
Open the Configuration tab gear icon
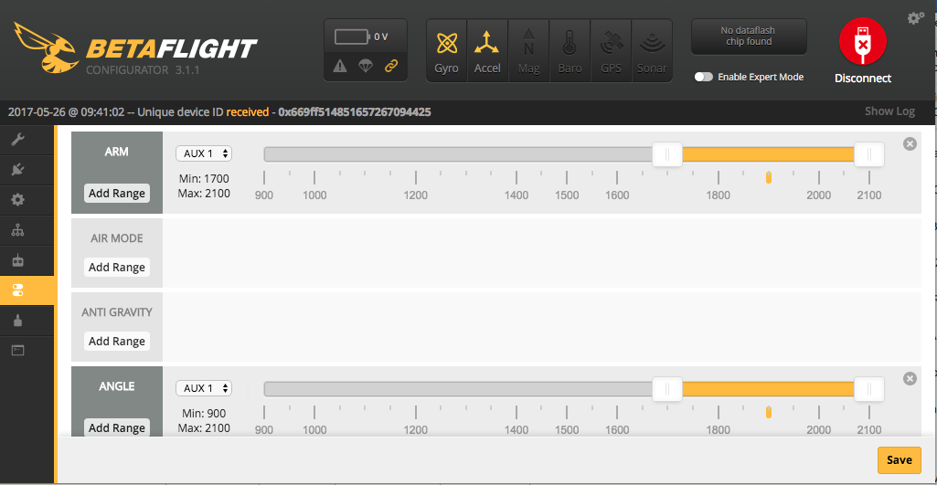click(18, 199)
